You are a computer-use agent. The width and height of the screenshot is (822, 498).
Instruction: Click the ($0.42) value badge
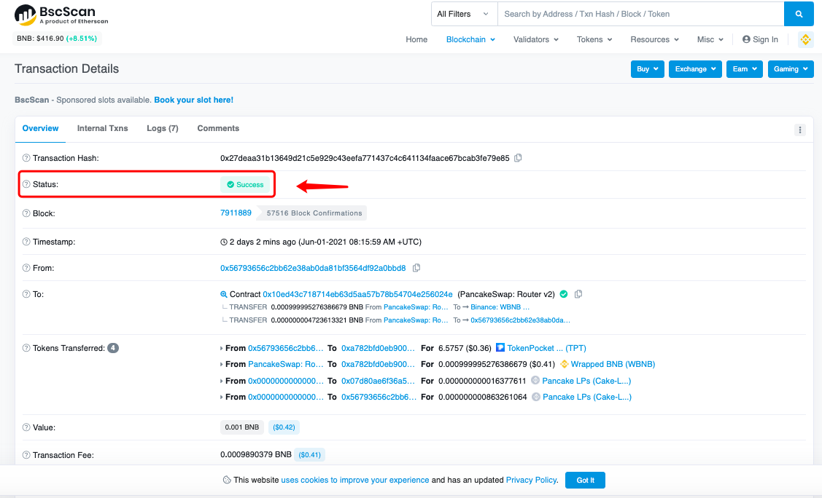[284, 427]
